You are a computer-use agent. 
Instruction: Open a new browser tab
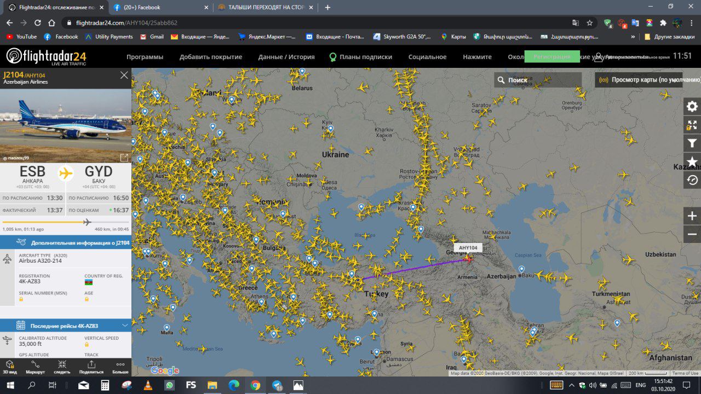327,8
